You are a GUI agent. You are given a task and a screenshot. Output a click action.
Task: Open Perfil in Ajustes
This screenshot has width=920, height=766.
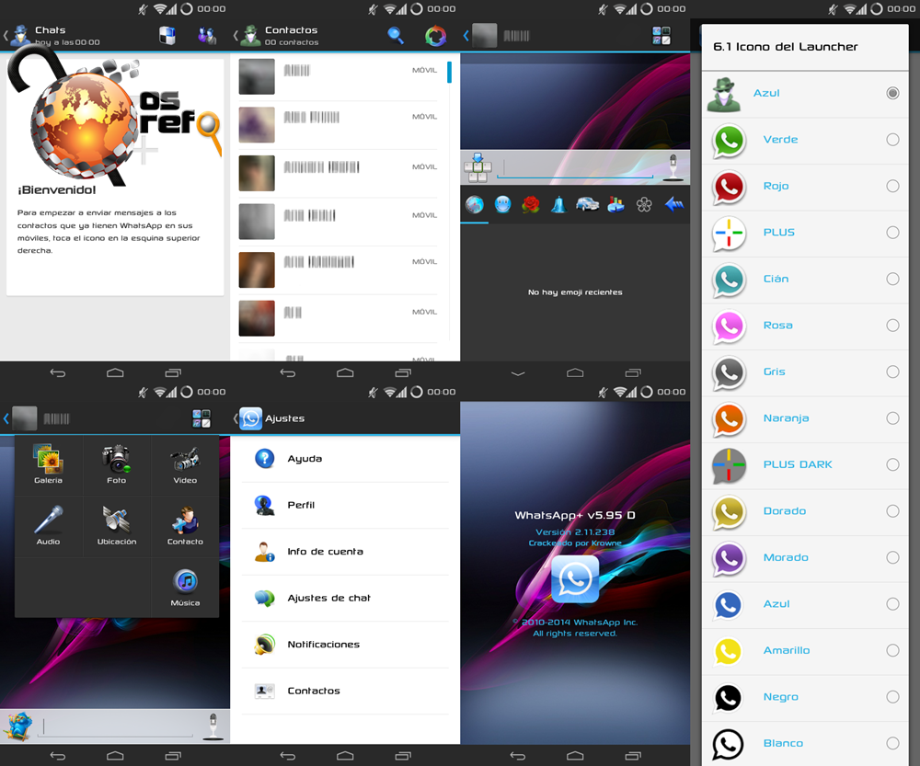345,505
